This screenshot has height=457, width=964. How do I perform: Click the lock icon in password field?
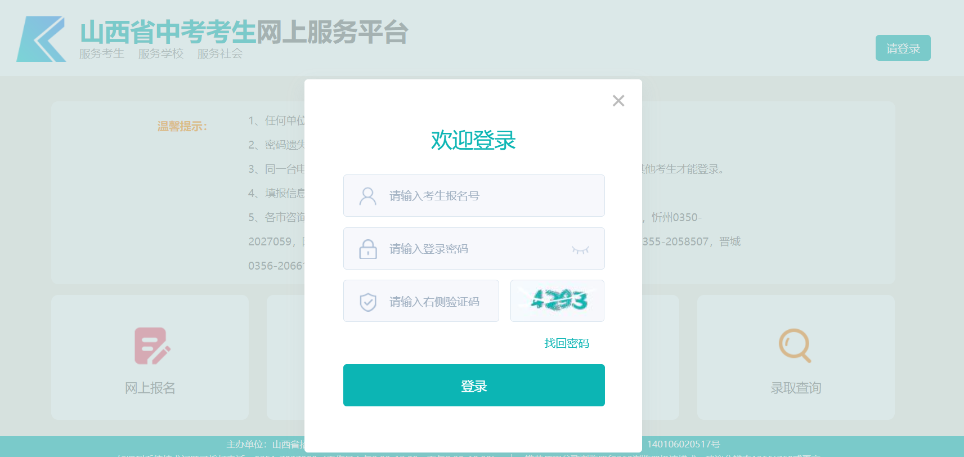click(x=367, y=249)
